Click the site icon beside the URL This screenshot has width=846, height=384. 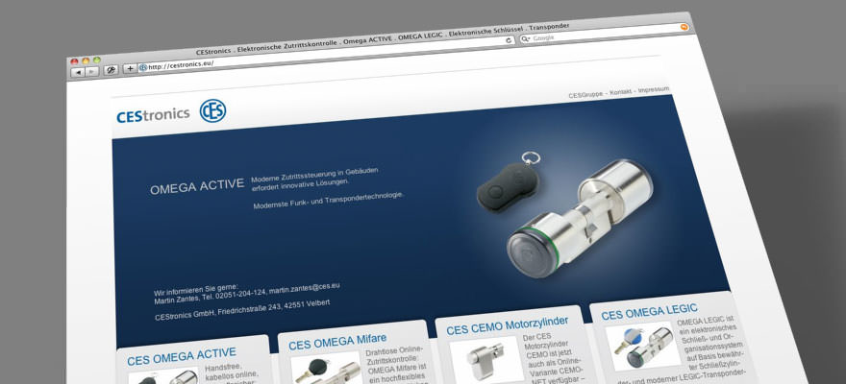[x=142, y=68]
